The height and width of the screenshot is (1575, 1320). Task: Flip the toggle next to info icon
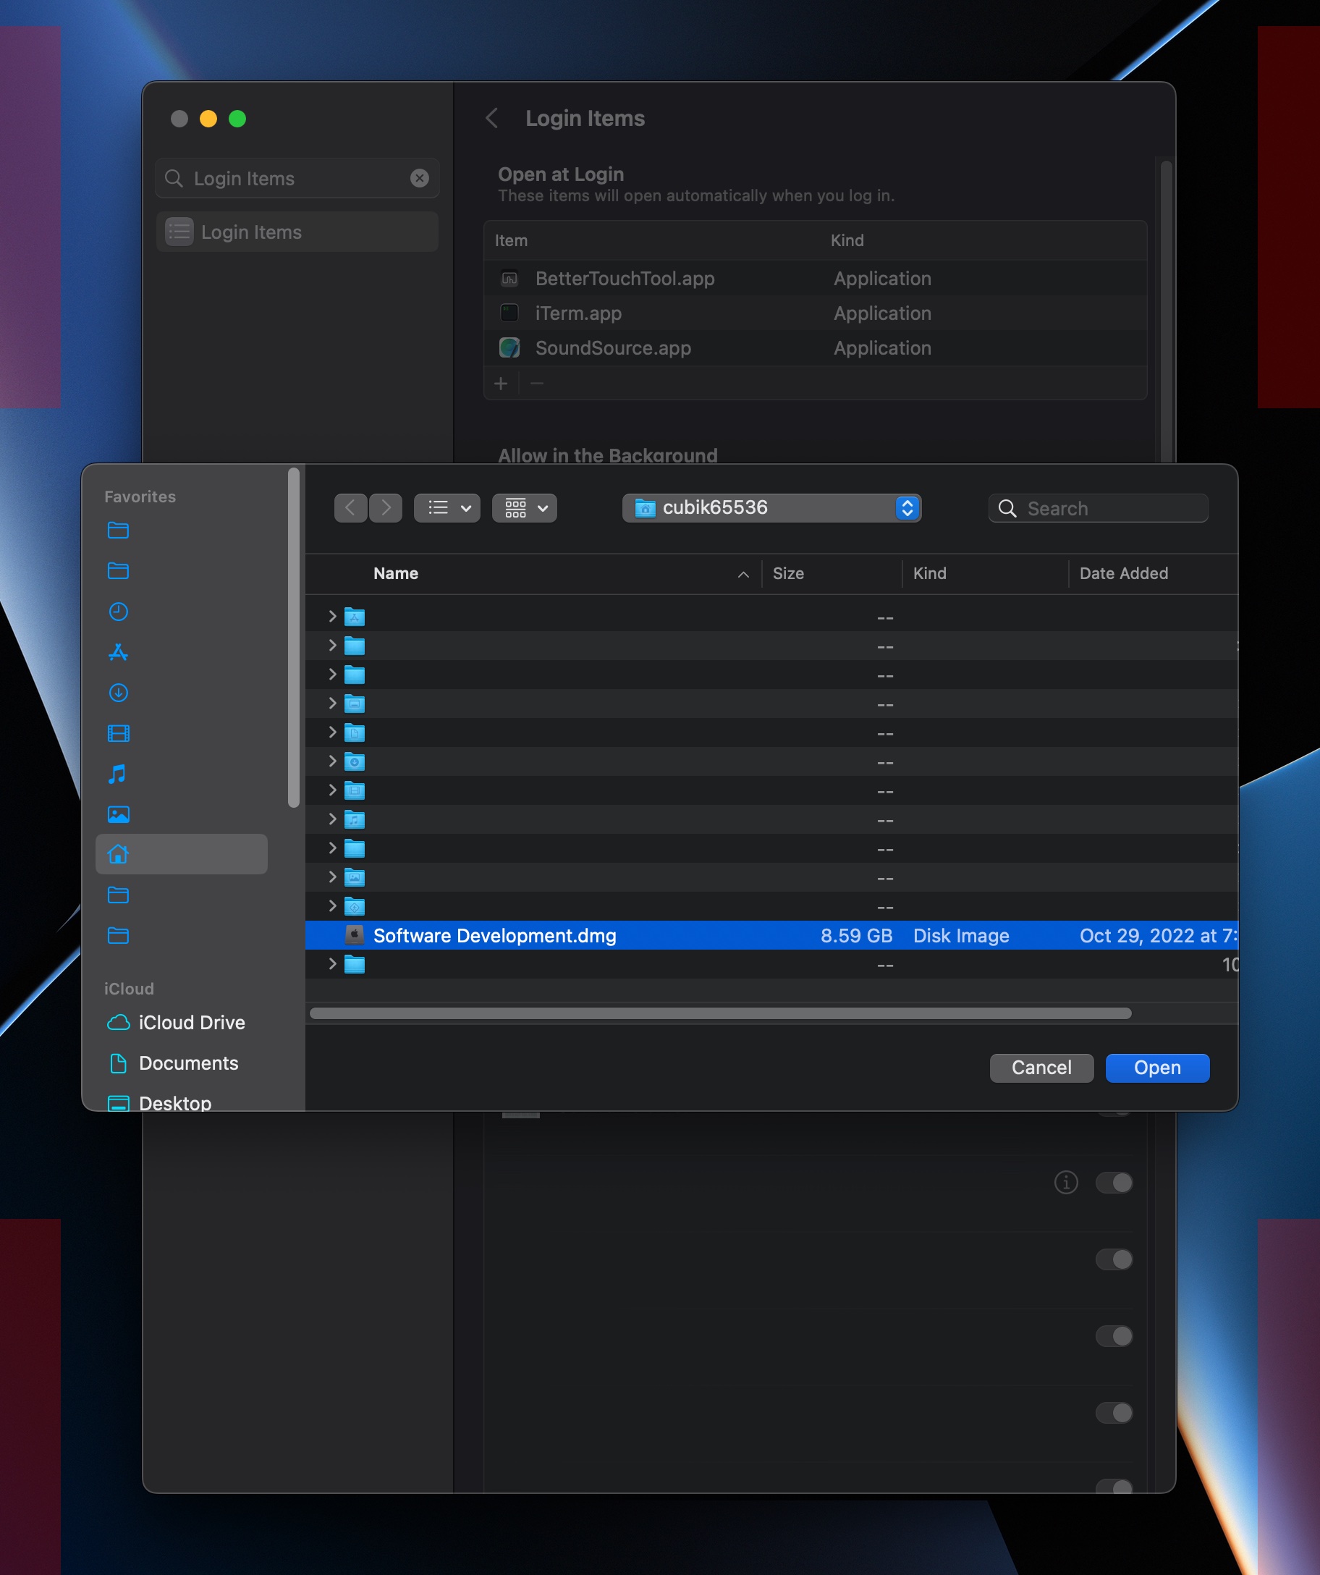click(x=1114, y=1183)
